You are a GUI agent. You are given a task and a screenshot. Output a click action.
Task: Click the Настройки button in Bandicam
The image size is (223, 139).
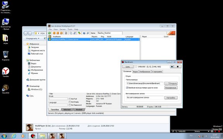(x=171, y=98)
